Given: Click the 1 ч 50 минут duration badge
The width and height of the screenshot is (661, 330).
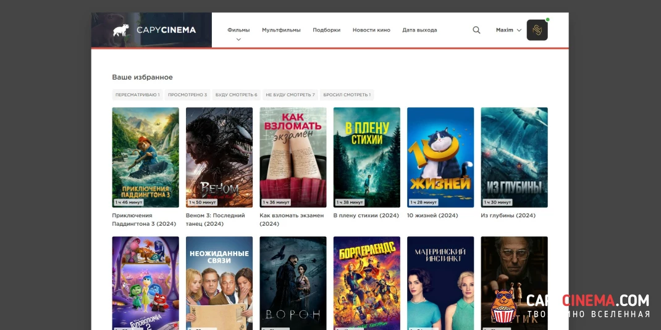Looking at the screenshot, I should (x=203, y=202).
